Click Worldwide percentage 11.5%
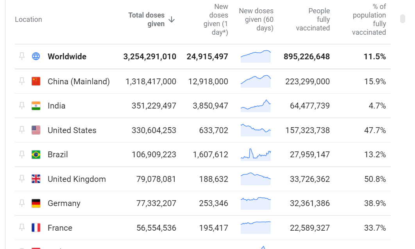The width and height of the screenshot is (415, 249). pos(375,56)
